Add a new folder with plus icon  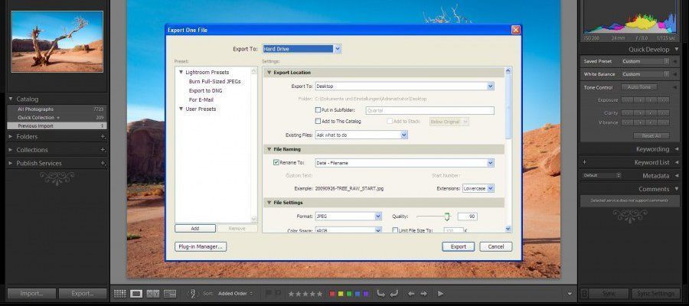[103, 137]
